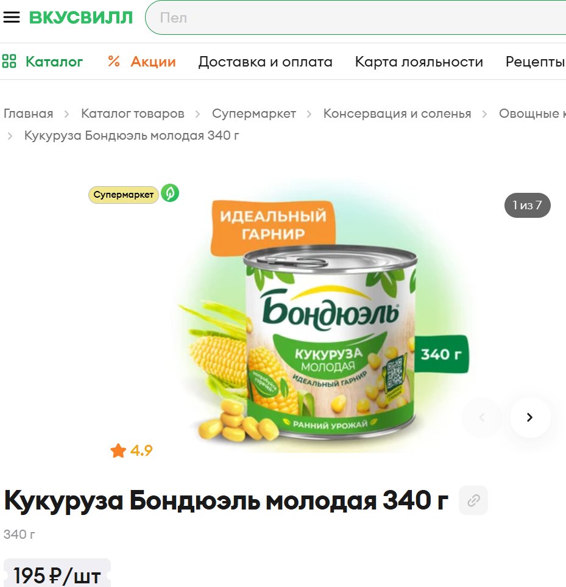Image resolution: width=566 pixels, height=587 pixels.
Task: Click the catalog grid icon
Action: 9,61
